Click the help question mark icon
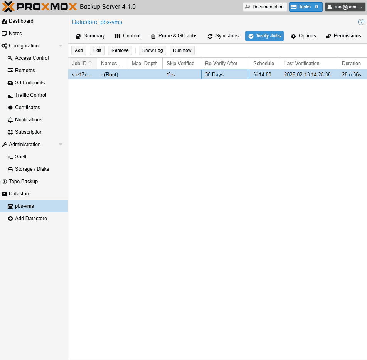 (361, 22)
